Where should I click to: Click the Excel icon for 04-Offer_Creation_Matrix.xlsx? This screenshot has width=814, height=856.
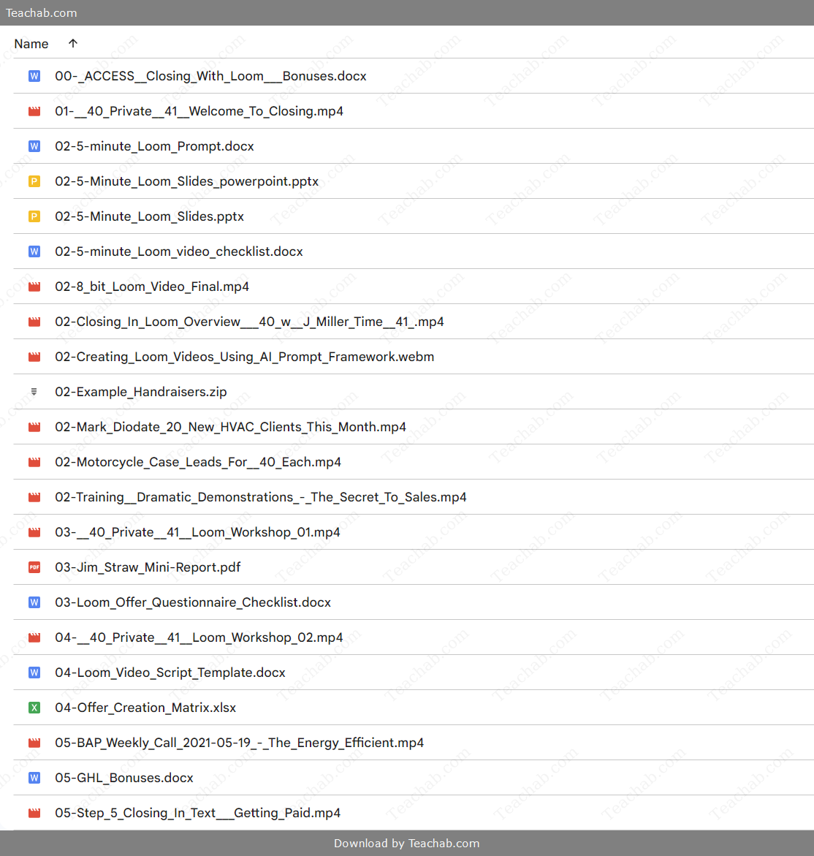[x=34, y=708]
